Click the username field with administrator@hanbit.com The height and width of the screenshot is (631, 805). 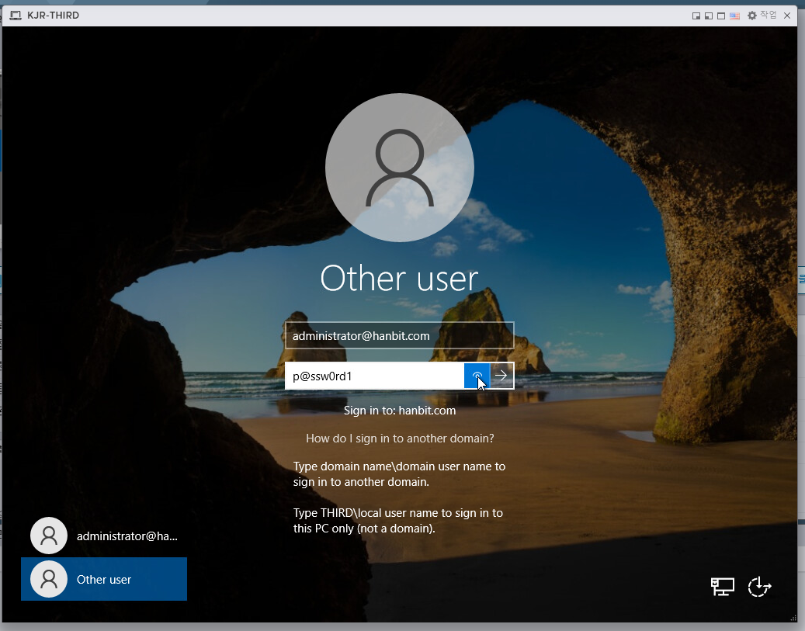click(x=400, y=336)
